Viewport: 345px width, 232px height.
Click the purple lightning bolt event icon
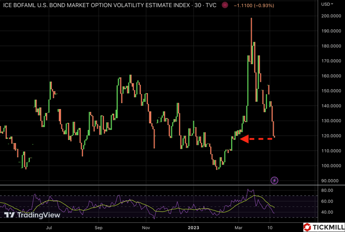(x=274, y=180)
